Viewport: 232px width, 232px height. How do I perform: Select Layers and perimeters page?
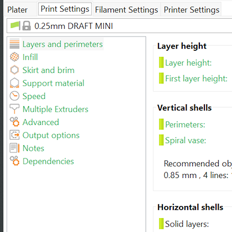62,44
